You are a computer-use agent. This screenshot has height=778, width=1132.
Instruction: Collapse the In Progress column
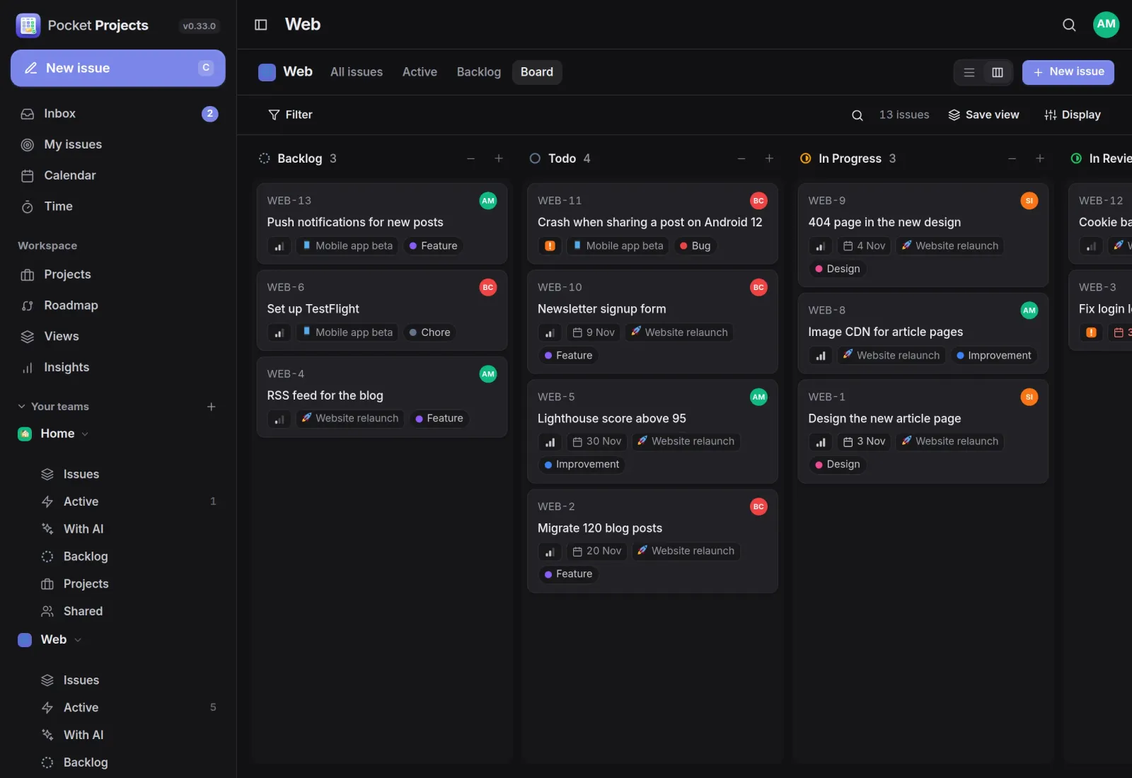pos(1012,158)
